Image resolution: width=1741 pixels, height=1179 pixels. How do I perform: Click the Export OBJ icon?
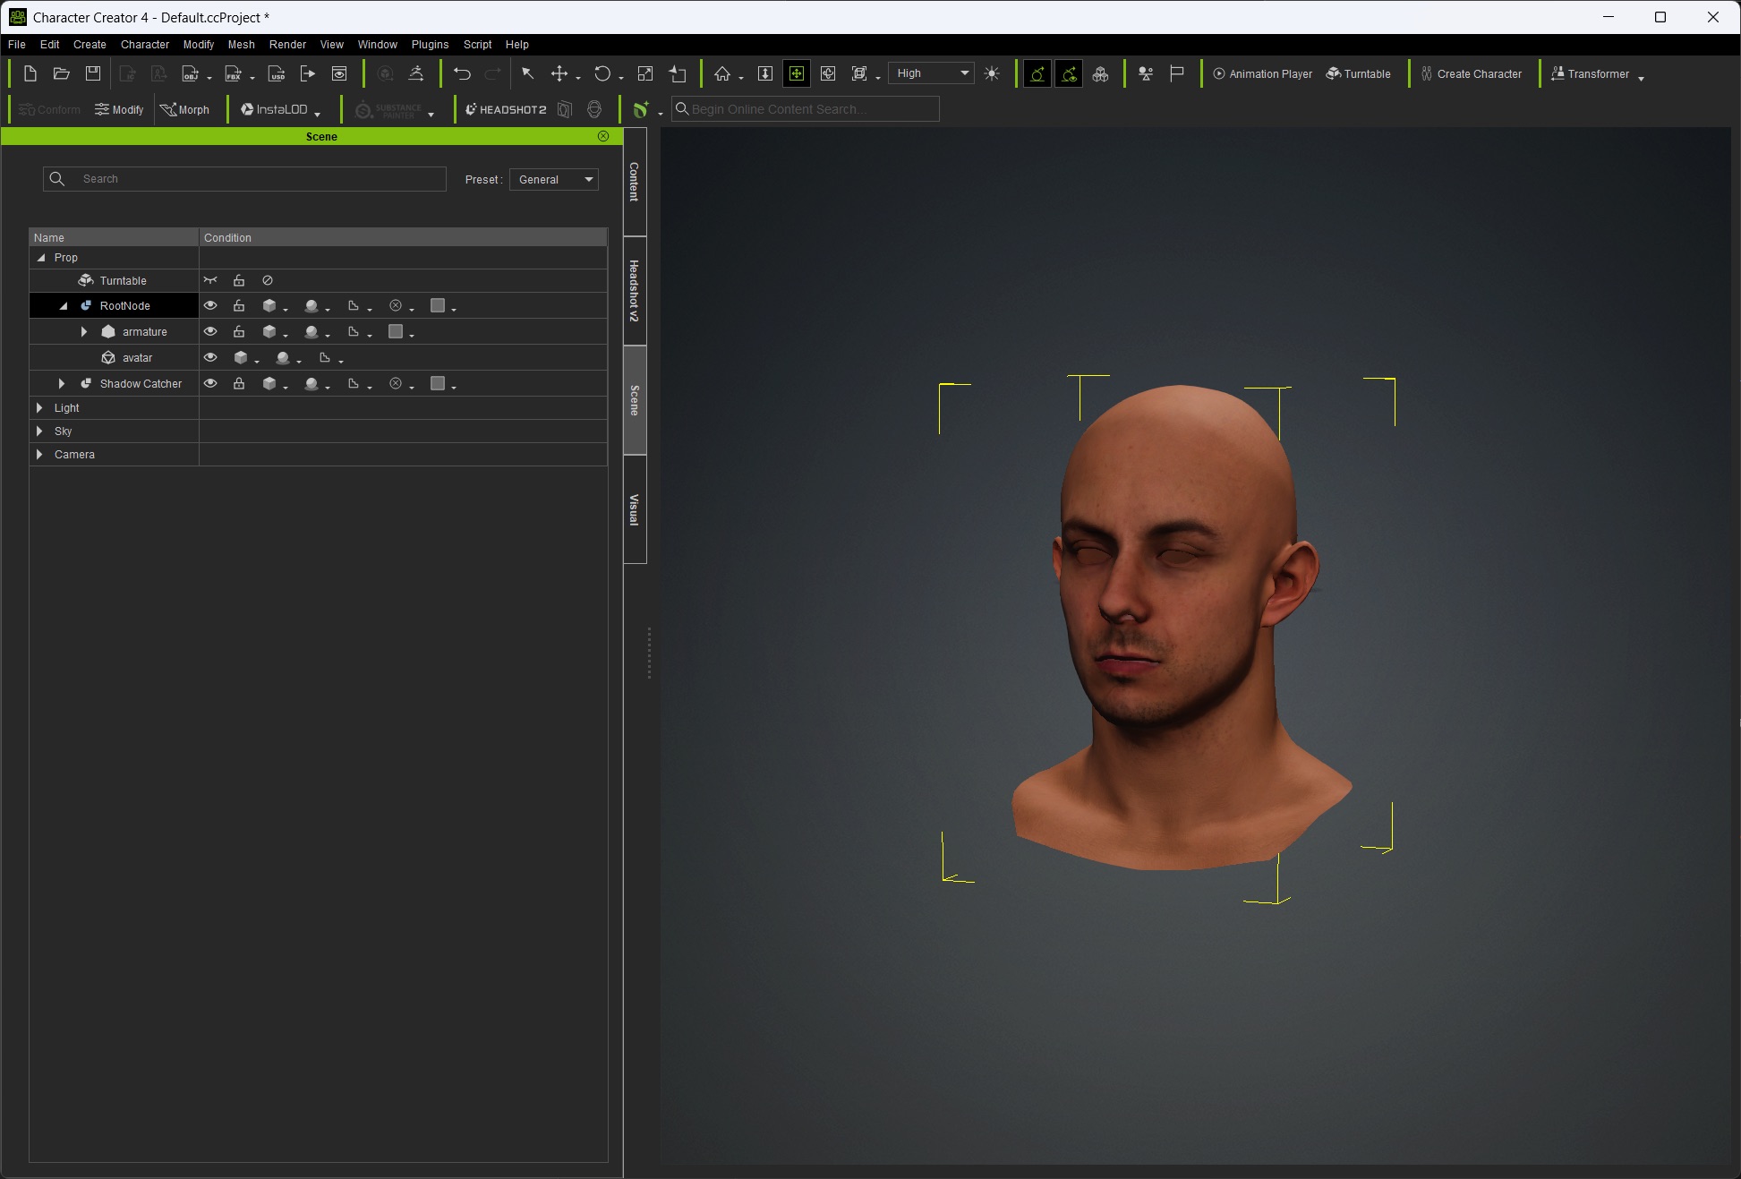click(x=190, y=73)
